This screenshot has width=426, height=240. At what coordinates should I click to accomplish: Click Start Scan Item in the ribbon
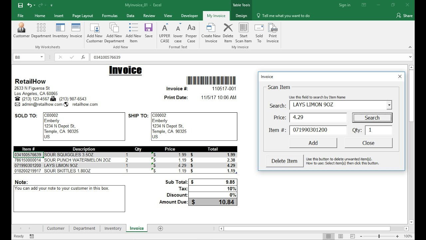(243, 32)
